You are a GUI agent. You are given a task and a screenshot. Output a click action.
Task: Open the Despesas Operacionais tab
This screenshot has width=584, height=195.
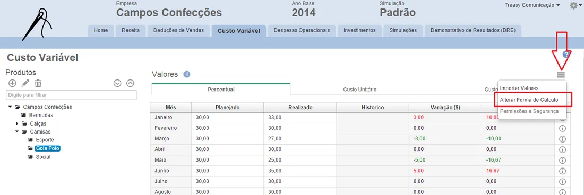(x=302, y=30)
